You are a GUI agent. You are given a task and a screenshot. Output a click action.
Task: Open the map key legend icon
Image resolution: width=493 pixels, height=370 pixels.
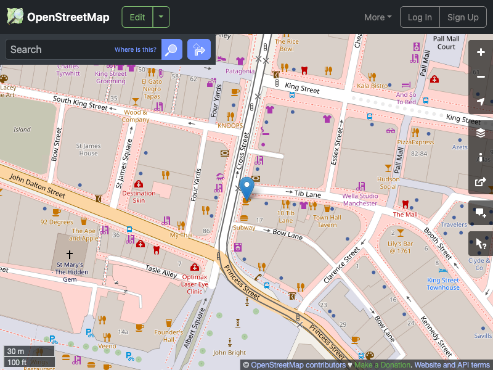(x=481, y=157)
